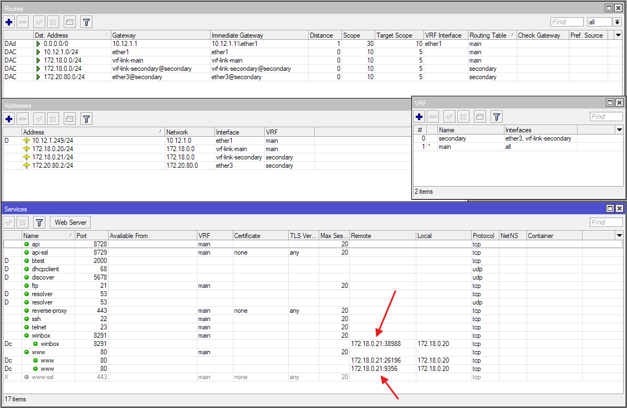Disable a VRF with the cross icon
The width and height of the screenshot is (627, 408).
coord(463,117)
